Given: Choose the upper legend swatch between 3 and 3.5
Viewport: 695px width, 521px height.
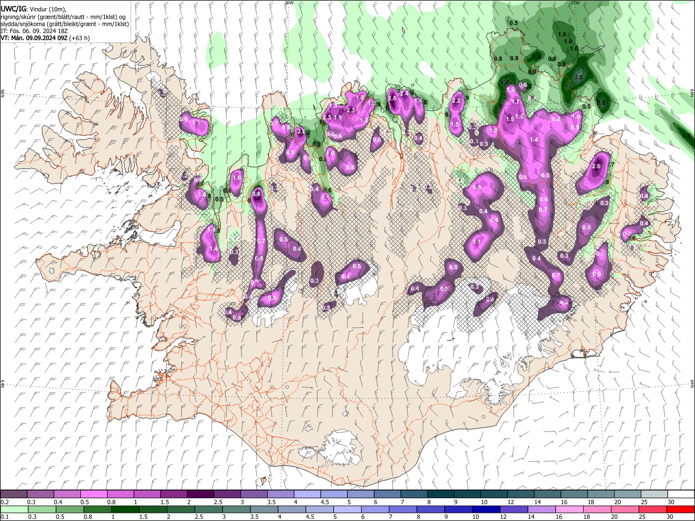Looking at the screenshot, I should tap(254, 494).
